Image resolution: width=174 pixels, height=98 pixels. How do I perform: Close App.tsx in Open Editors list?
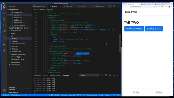click(x=10, y=15)
